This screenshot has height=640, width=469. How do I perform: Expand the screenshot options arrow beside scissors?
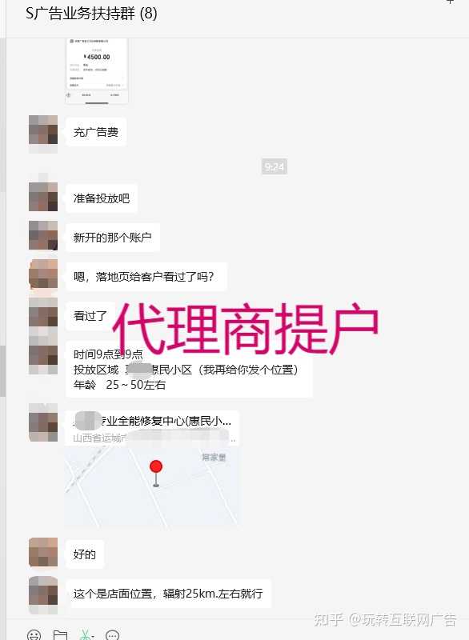(93, 636)
